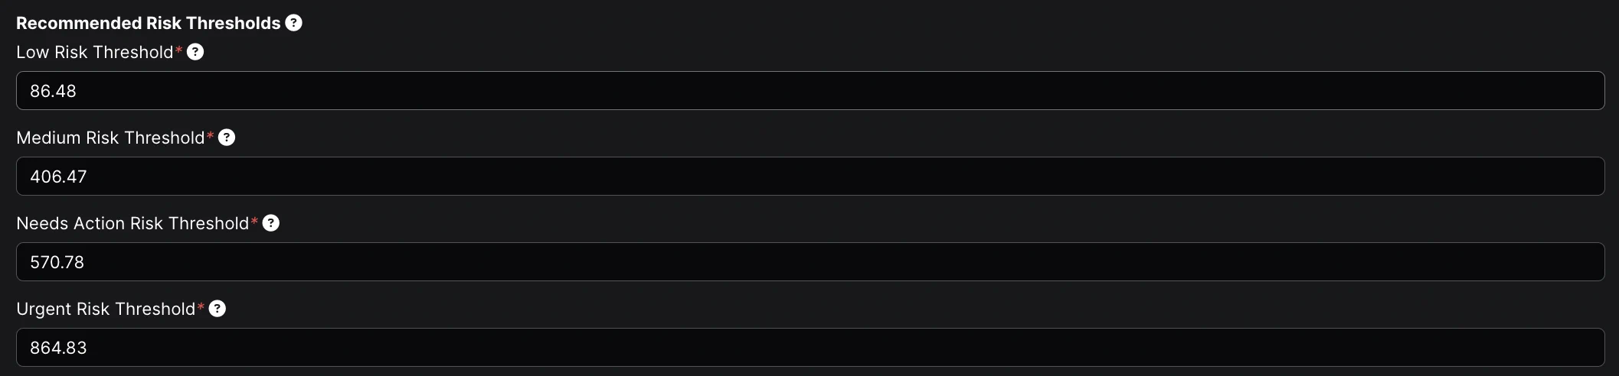Click the red asterisk after Low Risk Threshold
1619x376 pixels.
pyautogui.click(x=179, y=50)
